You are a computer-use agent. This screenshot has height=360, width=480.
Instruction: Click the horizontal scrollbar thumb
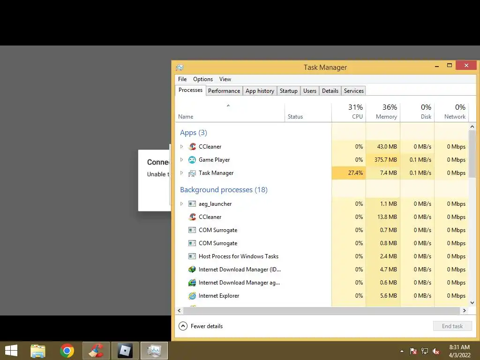(x=322, y=310)
